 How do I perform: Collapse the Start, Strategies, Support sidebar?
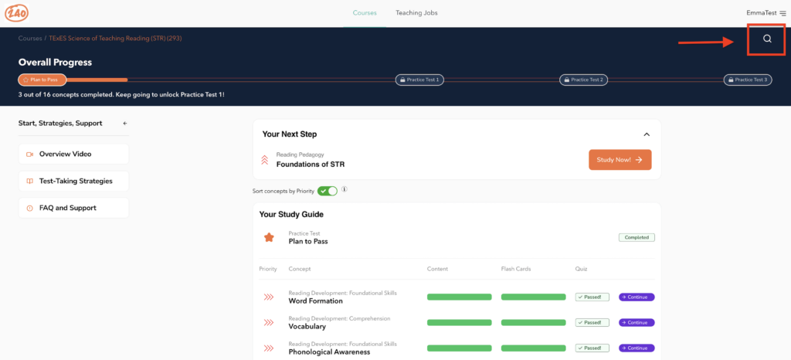tap(125, 123)
